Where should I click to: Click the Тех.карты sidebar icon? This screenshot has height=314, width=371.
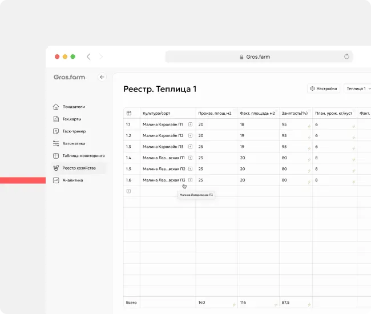point(56,119)
